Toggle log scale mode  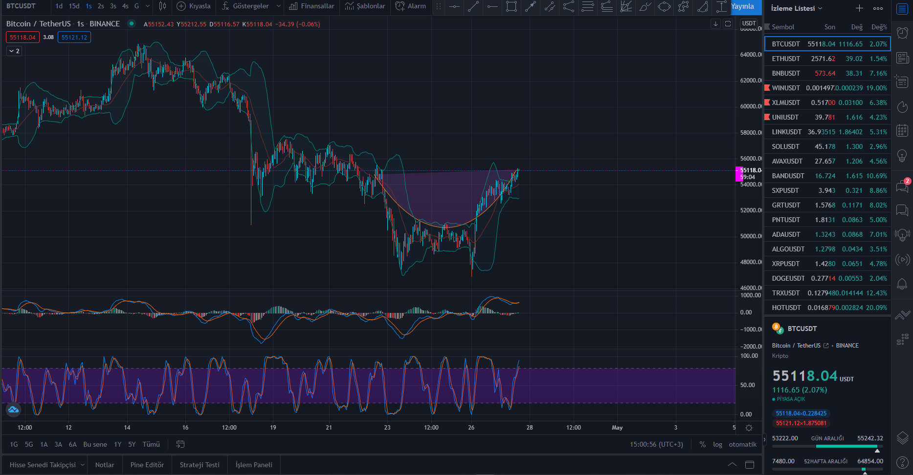click(717, 444)
